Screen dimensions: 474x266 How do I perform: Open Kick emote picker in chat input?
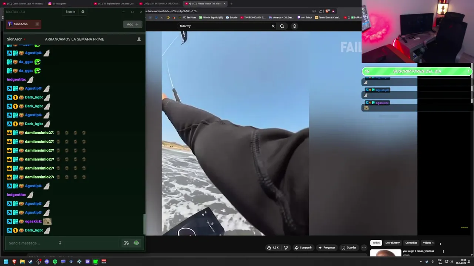(136, 243)
